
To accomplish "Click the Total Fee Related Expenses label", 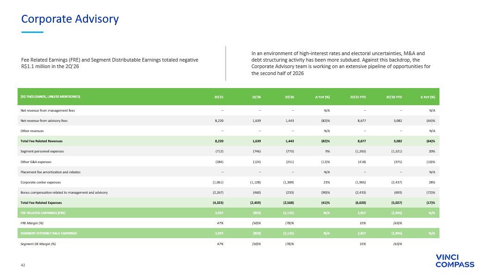I will 41,203.
